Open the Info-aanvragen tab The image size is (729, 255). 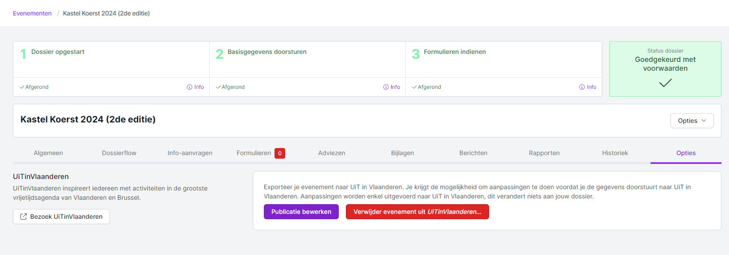[190, 153]
